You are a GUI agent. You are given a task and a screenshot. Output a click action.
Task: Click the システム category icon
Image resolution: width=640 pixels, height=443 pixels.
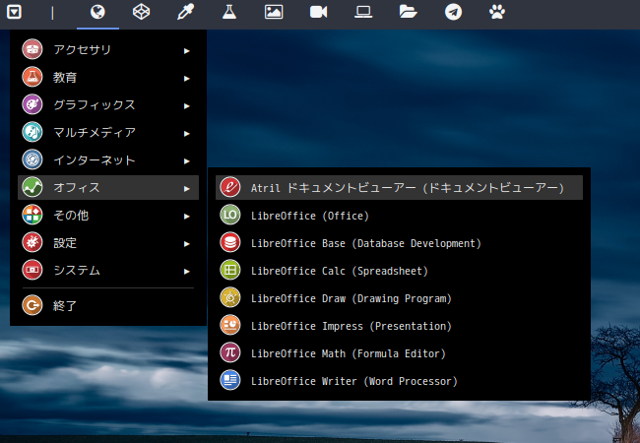pos(32,270)
